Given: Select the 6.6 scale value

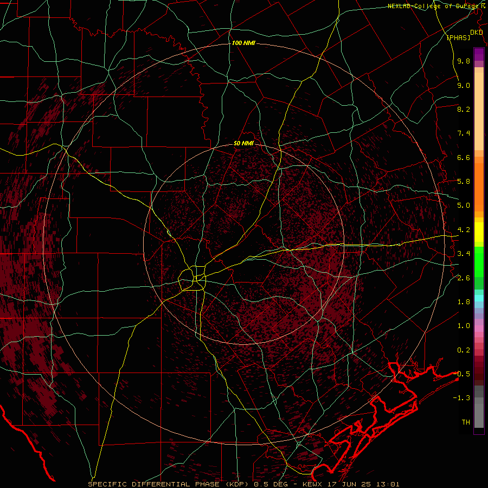Looking at the screenshot, I should click(464, 157).
